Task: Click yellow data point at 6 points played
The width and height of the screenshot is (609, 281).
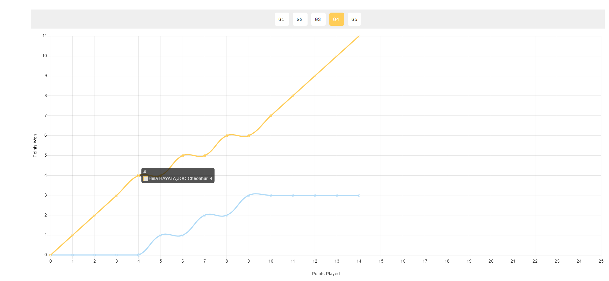Action: [183, 155]
